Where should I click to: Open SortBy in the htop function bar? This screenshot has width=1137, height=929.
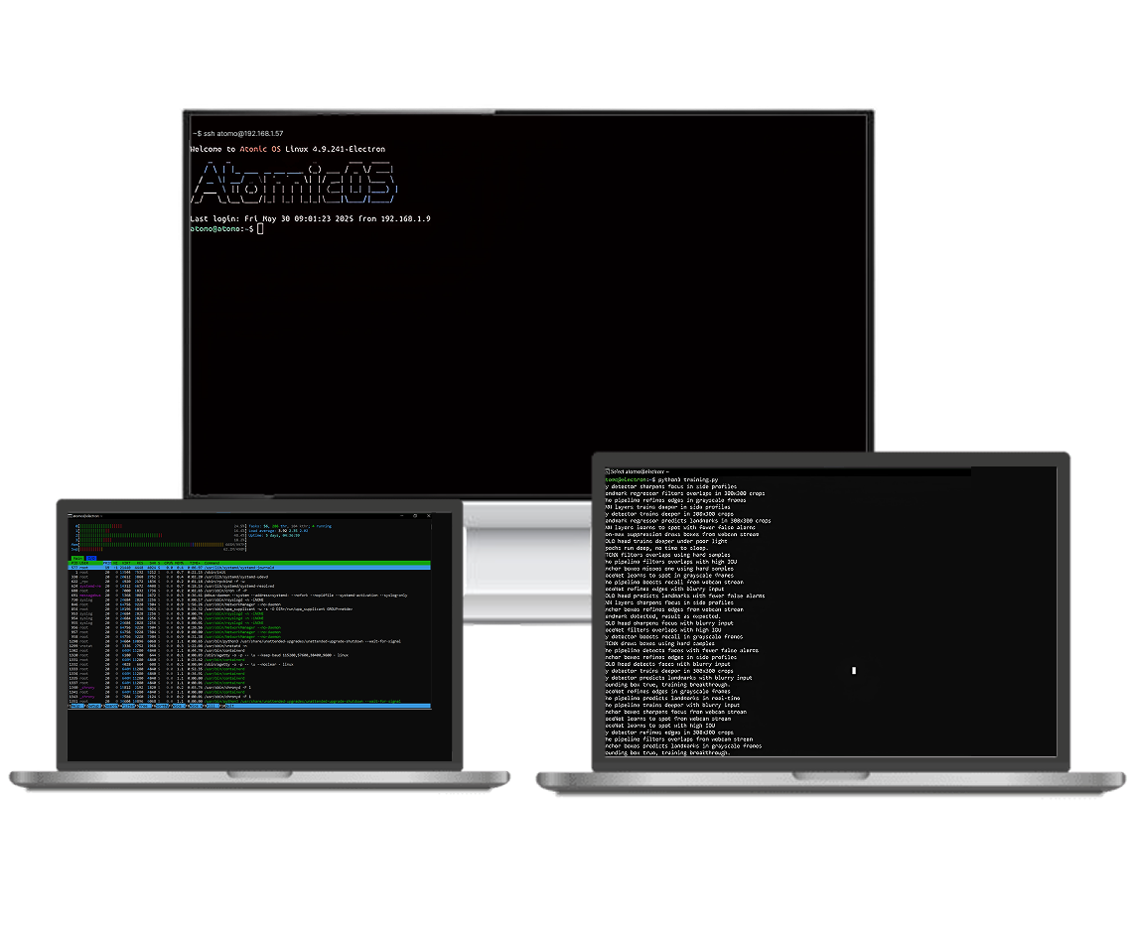[x=163, y=707]
